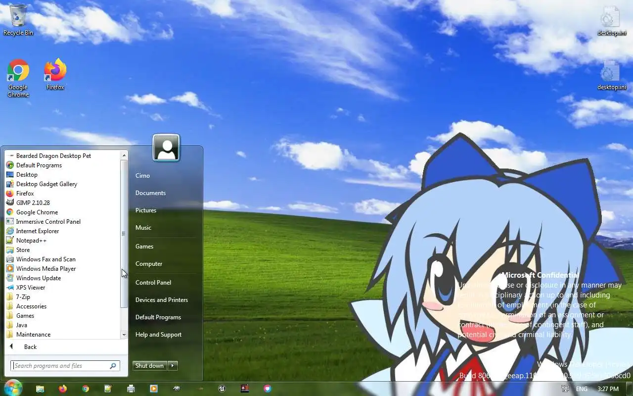Open Computer from Start menu
Screen dimensions: 633x396
(x=165, y=264)
